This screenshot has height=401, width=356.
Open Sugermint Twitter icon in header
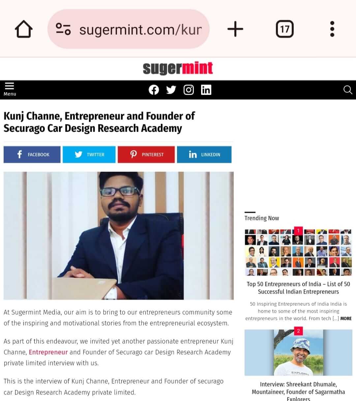[171, 90]
